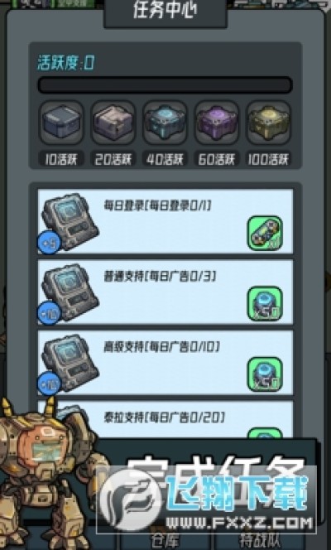This screenshot has height=550, width=331.
Task: Select the 普通支持[每日广告0/3] task row
Action: (x=165, y=292)
